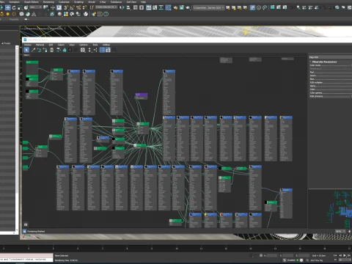Open the Animation menu
The width and height of the screenshot is (352, 264).
pos(14,2)
